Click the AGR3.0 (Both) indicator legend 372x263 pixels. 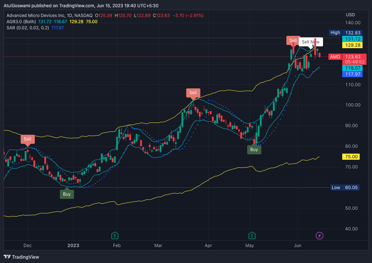click(x=21, y=22)
